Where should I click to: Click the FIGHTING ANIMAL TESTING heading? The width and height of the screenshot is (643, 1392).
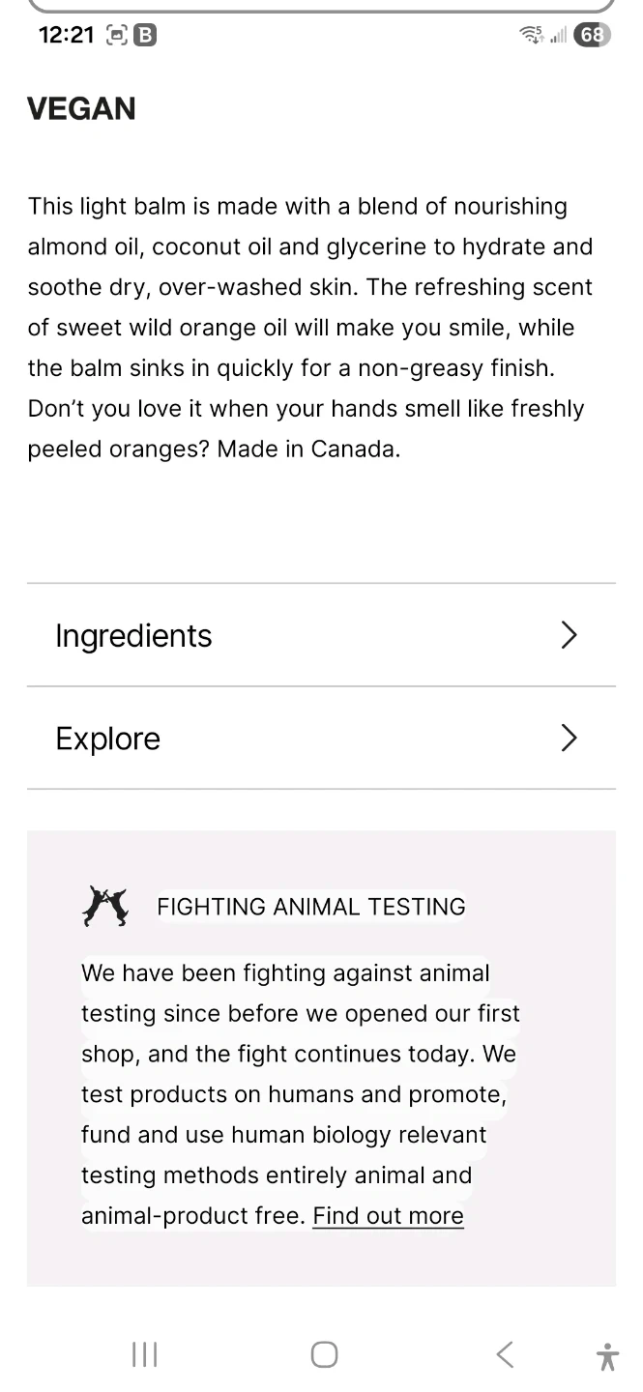(310, 907)
